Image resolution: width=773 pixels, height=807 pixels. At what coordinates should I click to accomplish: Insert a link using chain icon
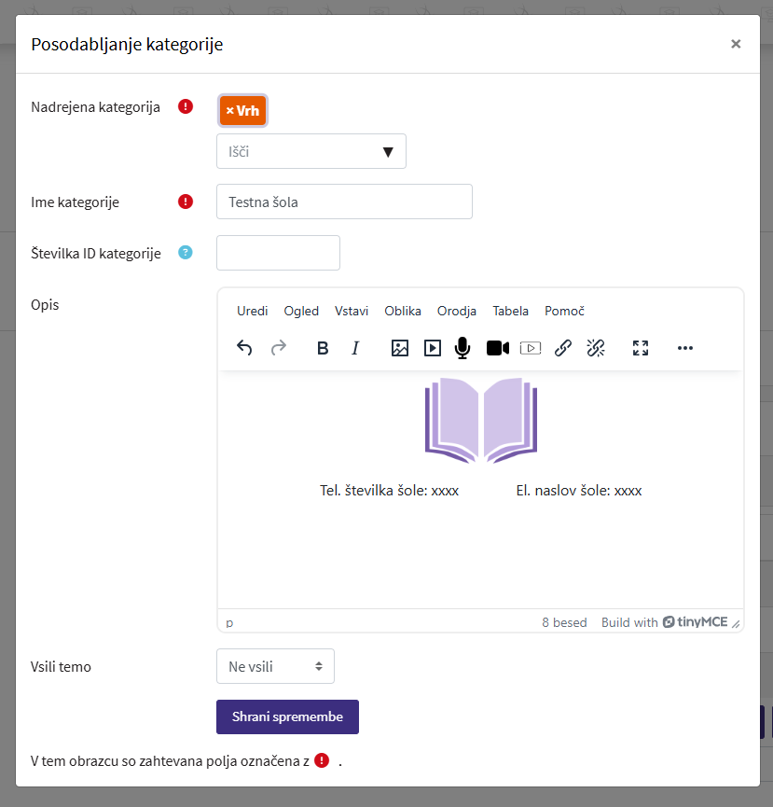tap(563, 348)
